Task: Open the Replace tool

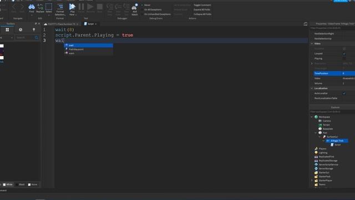Action: [x=40, y=7]
